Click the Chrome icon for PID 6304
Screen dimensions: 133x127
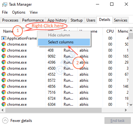pyautogui.click(x=4, y=105)
